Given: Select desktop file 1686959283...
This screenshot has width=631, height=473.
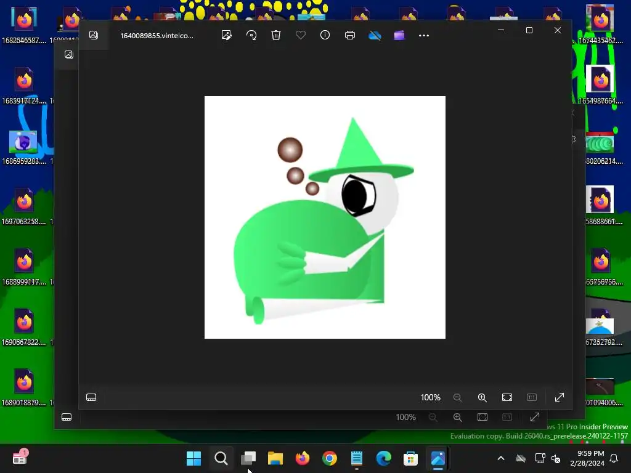Looking at the screenshot, I should (x=24, y=147).
